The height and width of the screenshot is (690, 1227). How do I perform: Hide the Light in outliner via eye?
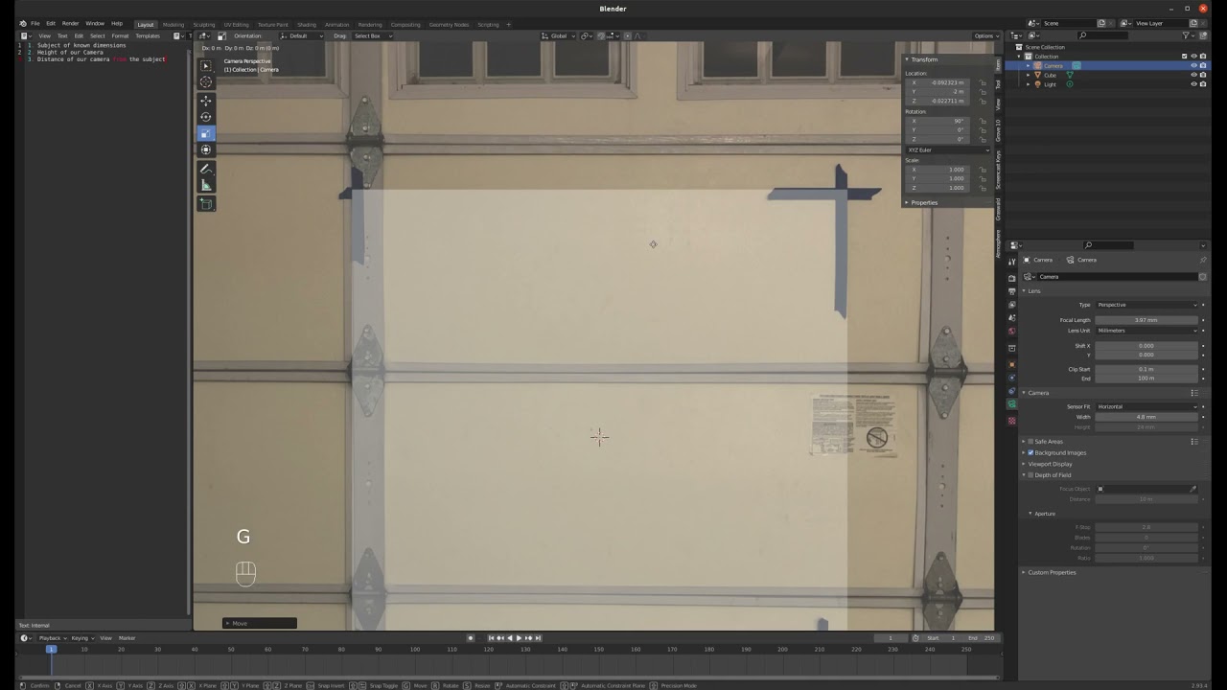pyautogui.click(x=1193, y=84)
